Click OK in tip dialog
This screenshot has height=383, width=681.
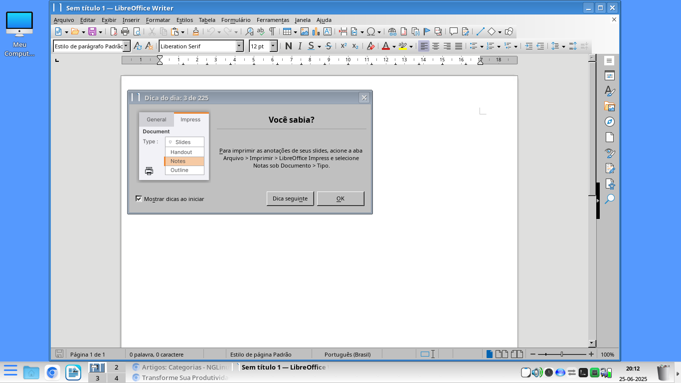pyautogui.click(x=340, y=198)
